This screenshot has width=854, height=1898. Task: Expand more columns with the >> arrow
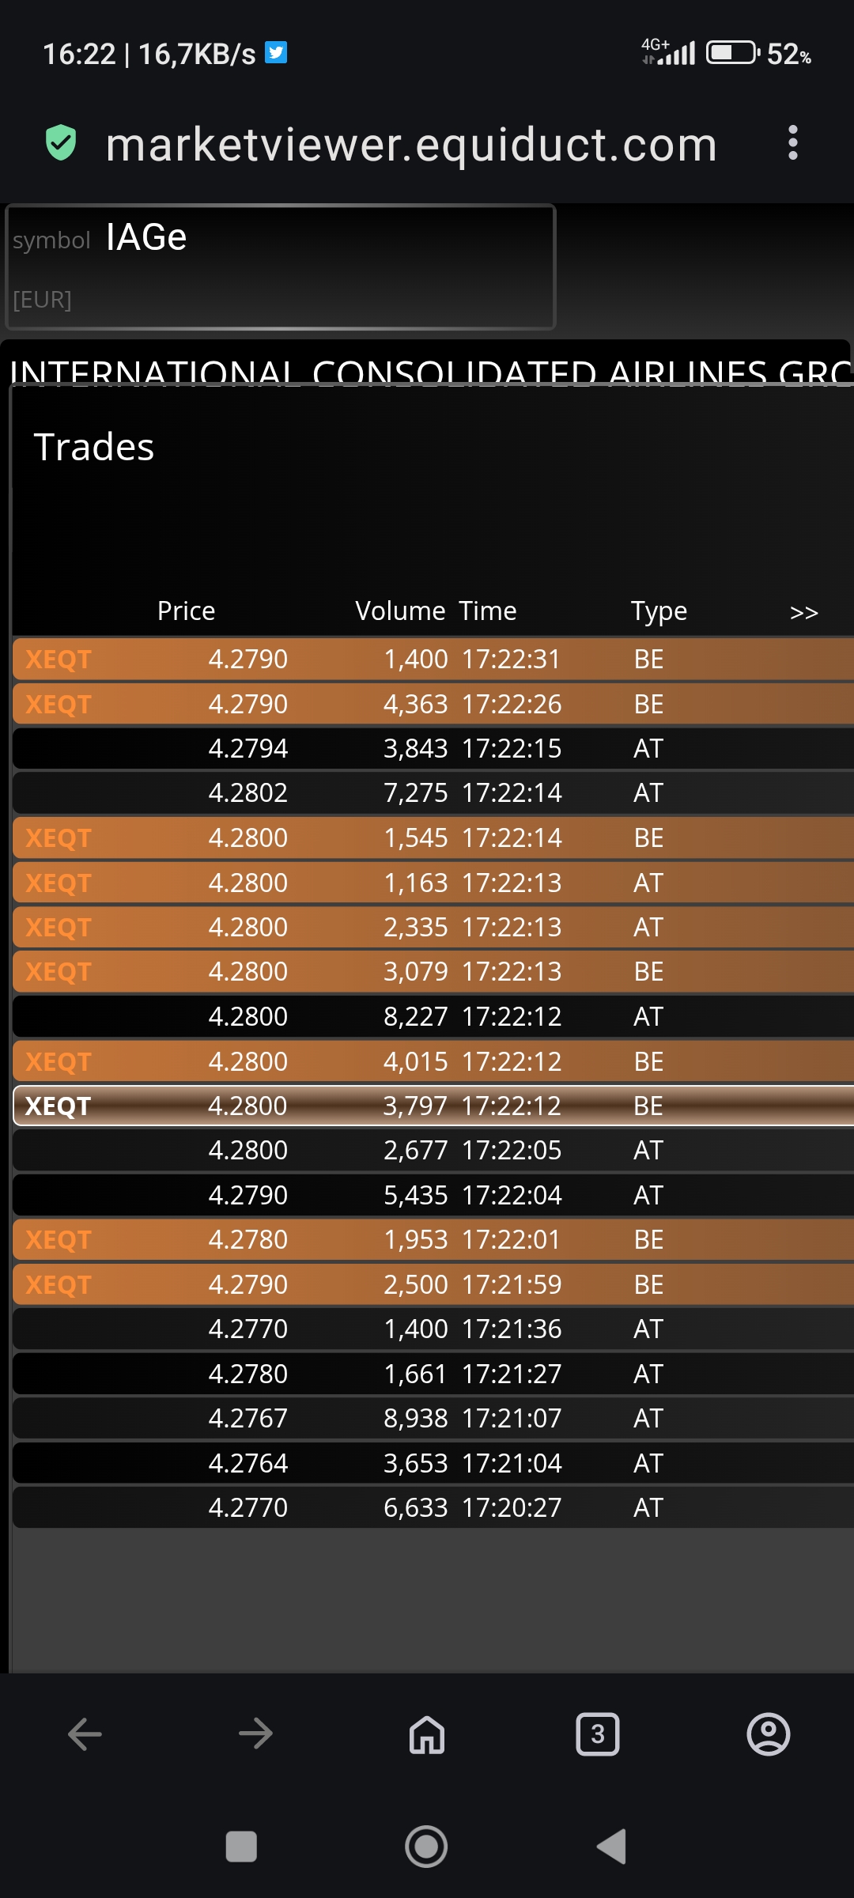804,613
